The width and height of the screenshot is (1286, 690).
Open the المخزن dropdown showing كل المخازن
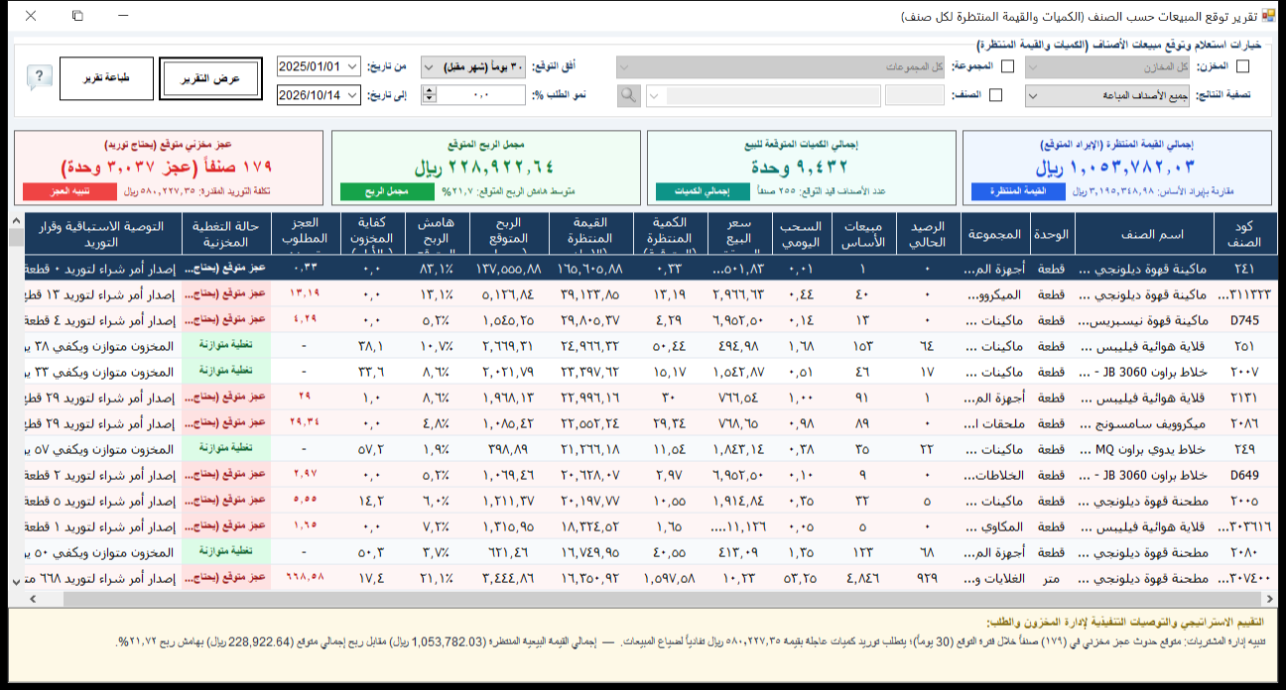pyautogui.click(x=1107, y=66)
